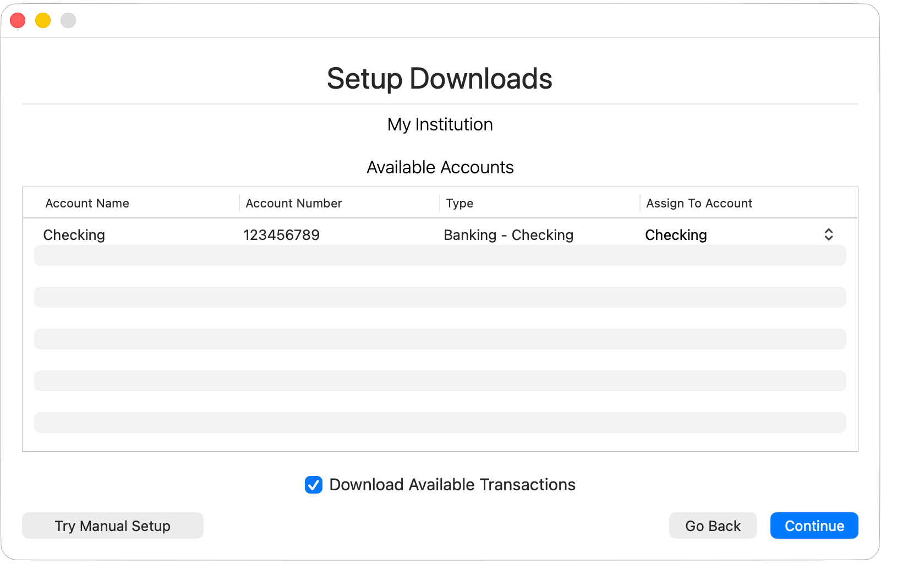This screenshot has height=564, width=908.
Task: Click the Download Available Transactions label text
Action: point(452,485)
